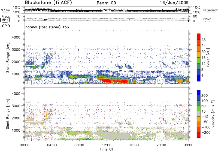Click the light green 12–16 dB Power colorbar segment
The height and width of the screenshot is (151, 218).
point(199,60)
